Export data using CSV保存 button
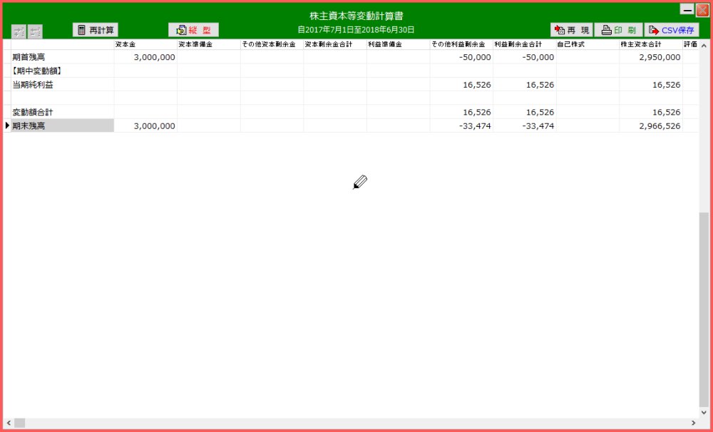713x432 pixels. pyautogui.click(x=671, y=30)
